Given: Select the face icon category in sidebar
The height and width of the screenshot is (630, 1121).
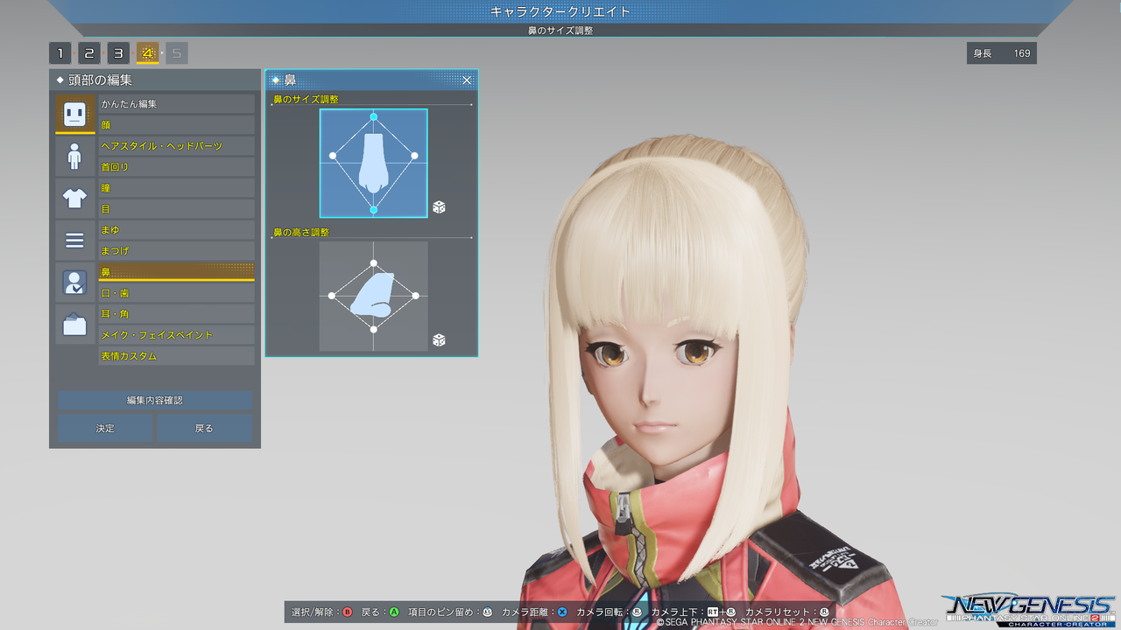Looking at the screenshot, I should point(75,114).
